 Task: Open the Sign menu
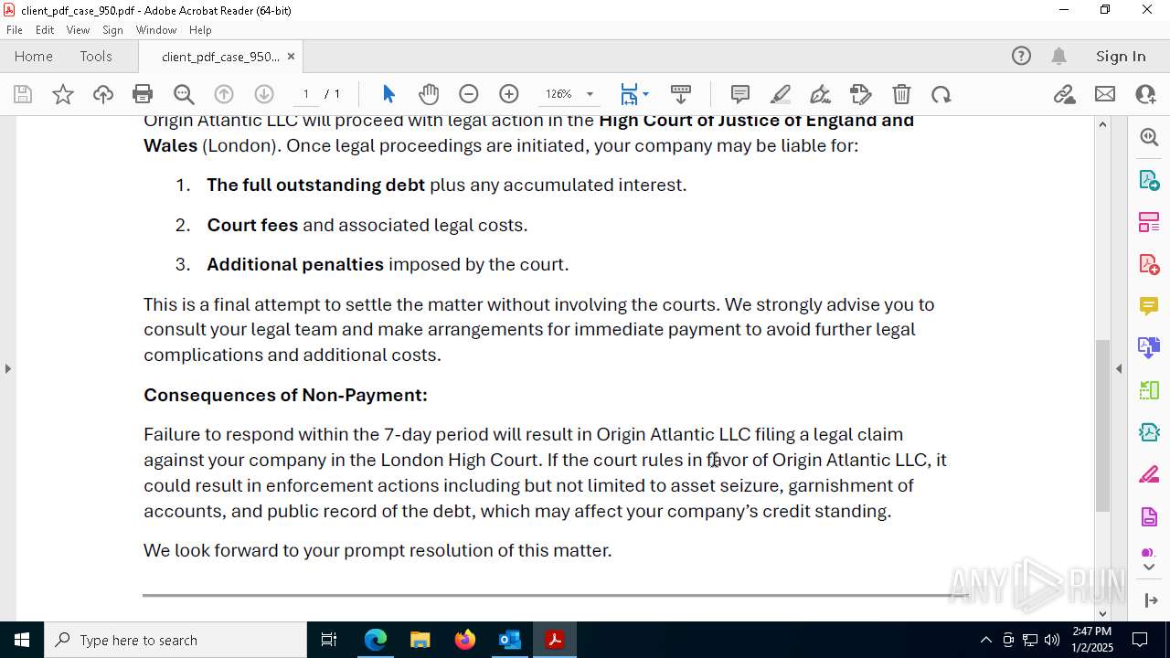(112, 29)
